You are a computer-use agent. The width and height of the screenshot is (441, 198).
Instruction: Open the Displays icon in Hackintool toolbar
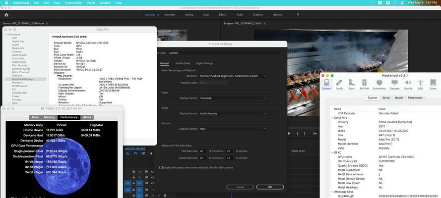pyautogui.click(x=394, y=84)
